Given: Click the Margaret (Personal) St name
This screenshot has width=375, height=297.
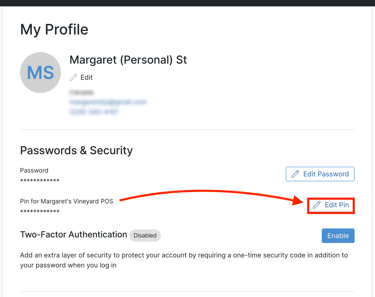Looking at the screenshot, I should [128, 60].
